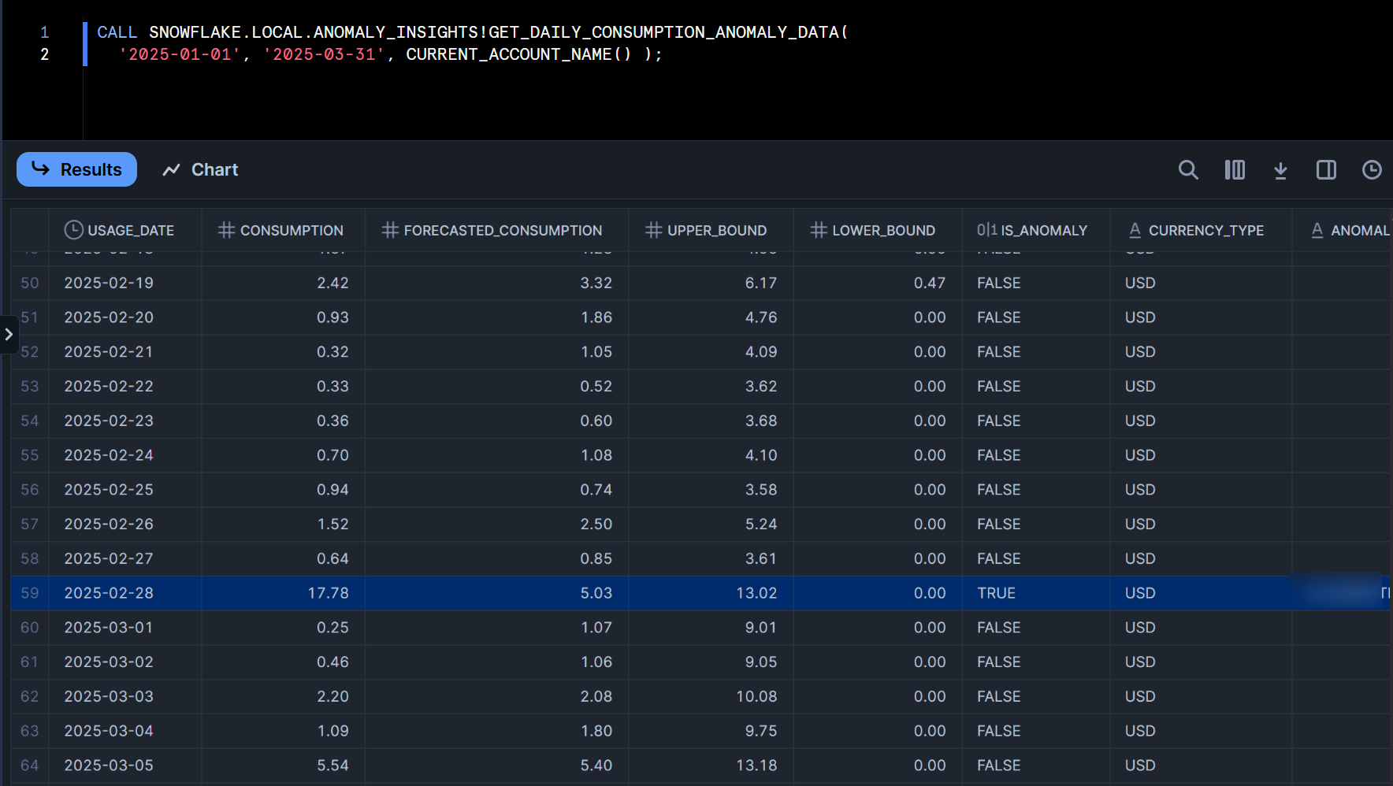This screenshot has height=786, width=1393.
Task: Download the results with the download icon
Action: click(1280, 169)
